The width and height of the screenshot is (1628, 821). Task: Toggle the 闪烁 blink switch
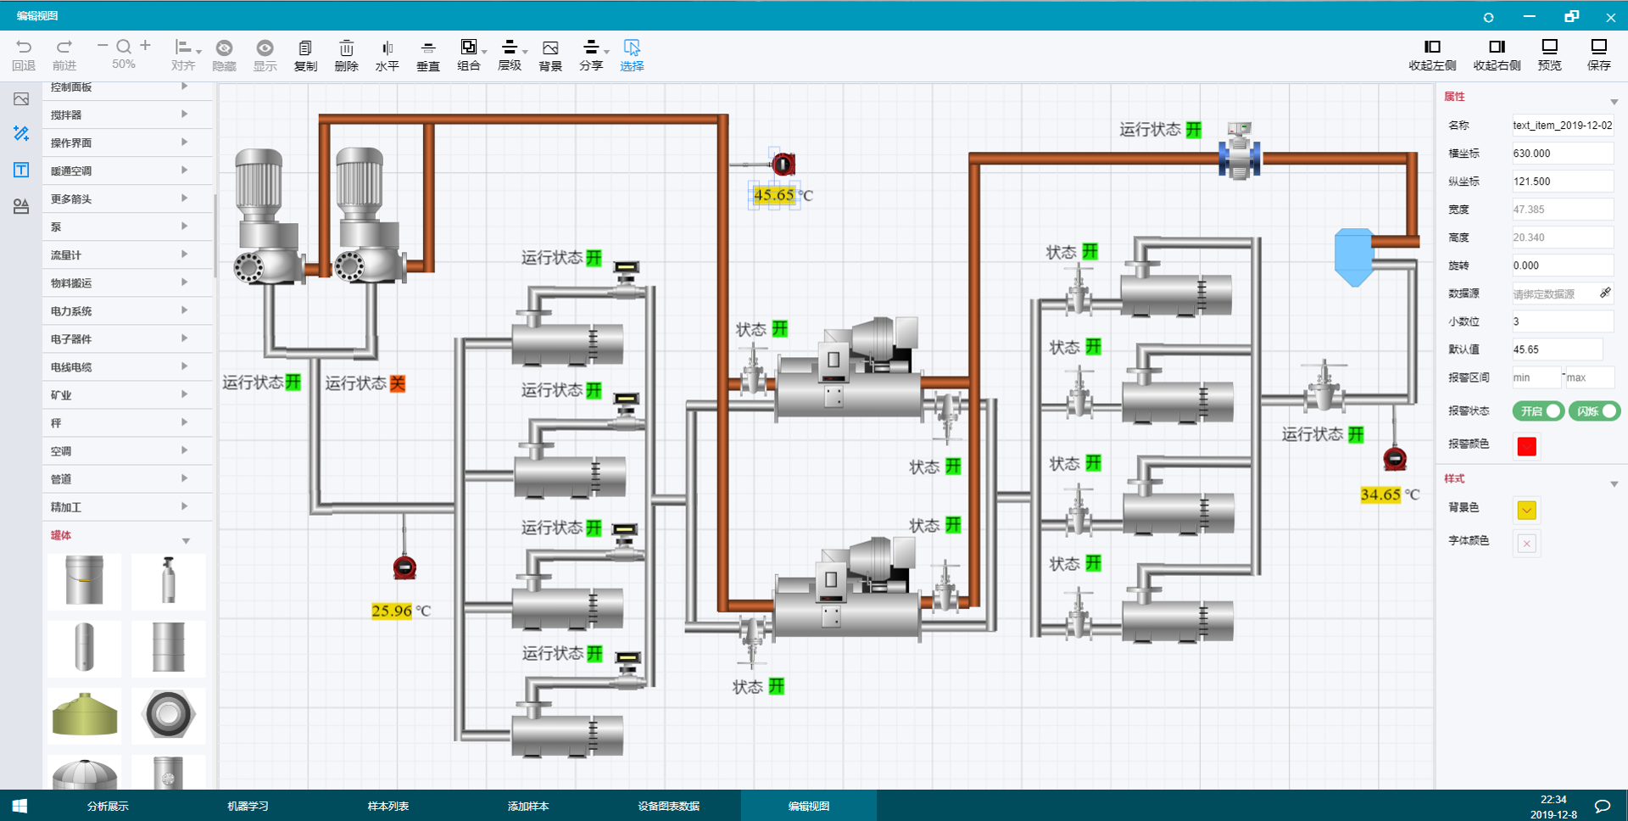(x=1594, y=411)
